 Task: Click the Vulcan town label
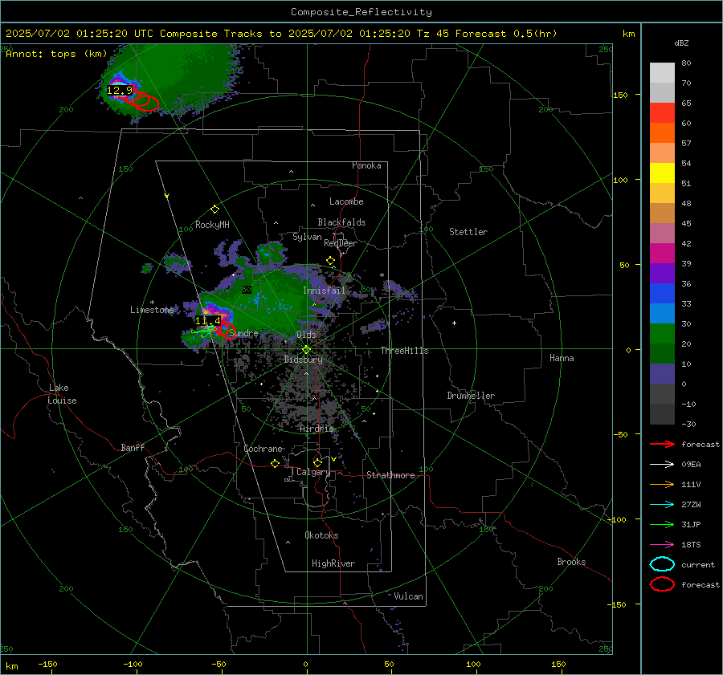[x=408, y=596]
